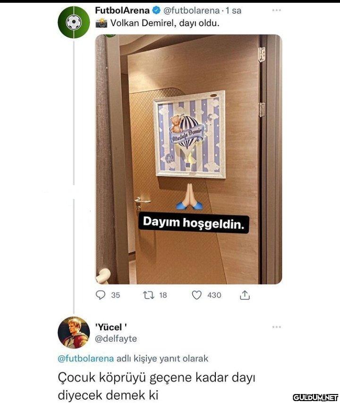Click the reply speech bubble icon

click(100, 295)
